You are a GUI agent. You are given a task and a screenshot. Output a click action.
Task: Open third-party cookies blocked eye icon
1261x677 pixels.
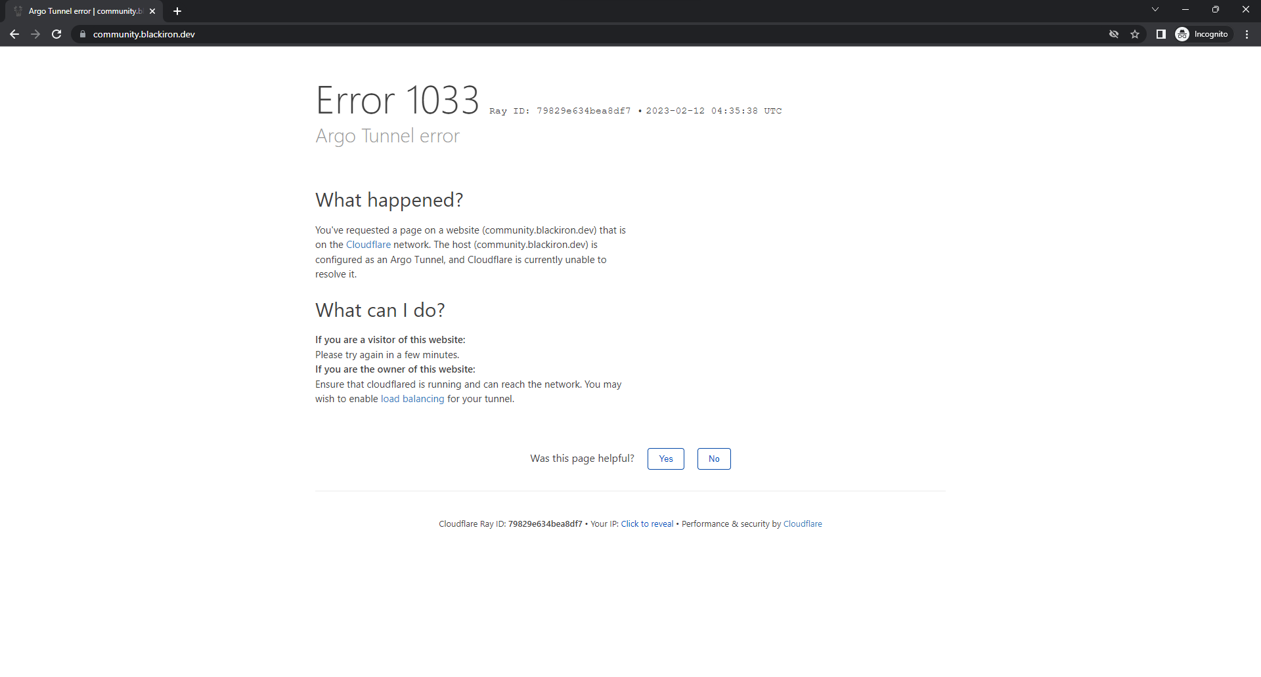1114,34
